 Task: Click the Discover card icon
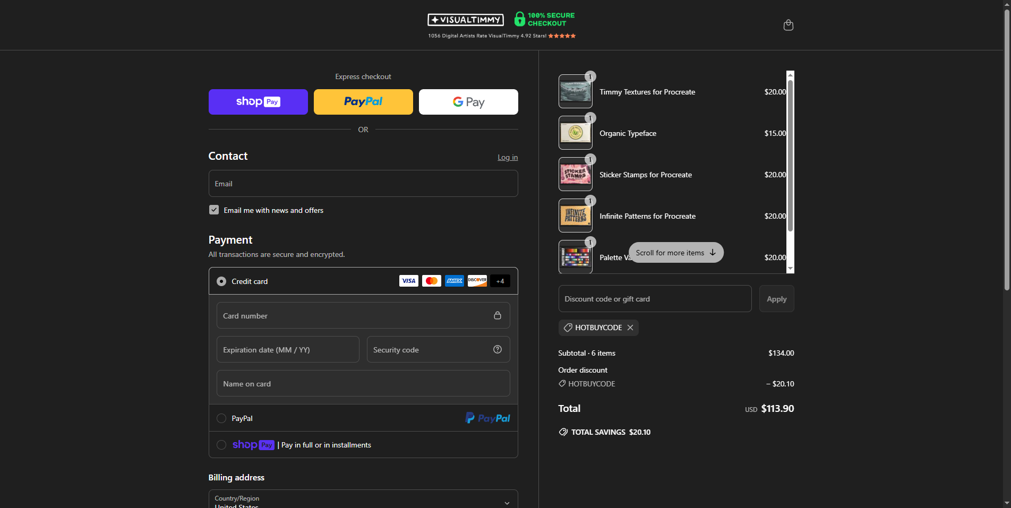477,281
